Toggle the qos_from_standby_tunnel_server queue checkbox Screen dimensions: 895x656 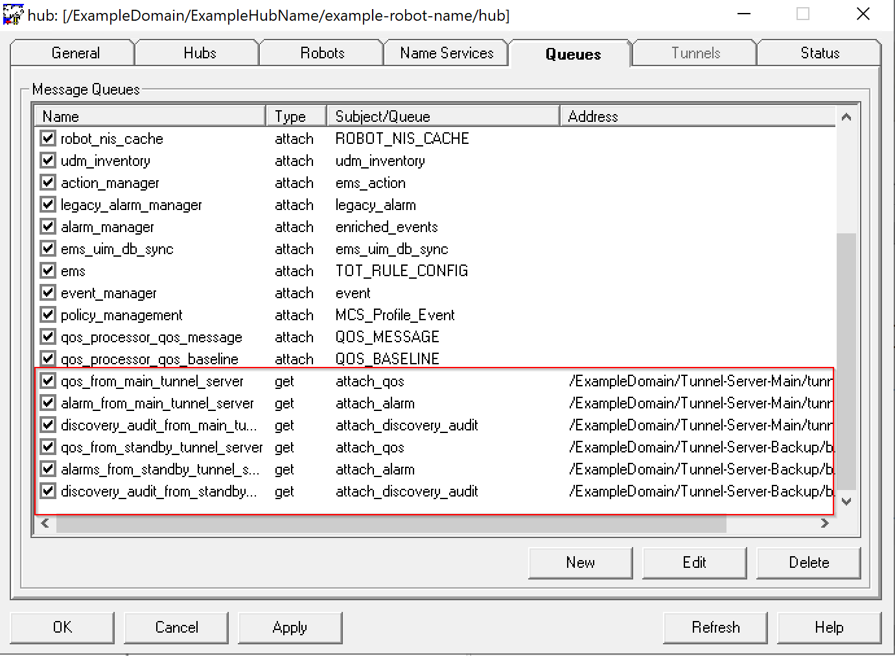pyautogui.click(x=48, y=446)
